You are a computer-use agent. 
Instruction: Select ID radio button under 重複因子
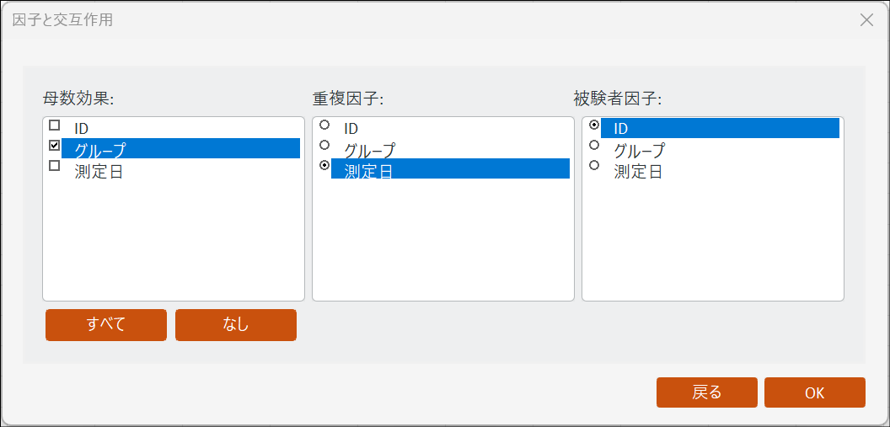point(324,125)
